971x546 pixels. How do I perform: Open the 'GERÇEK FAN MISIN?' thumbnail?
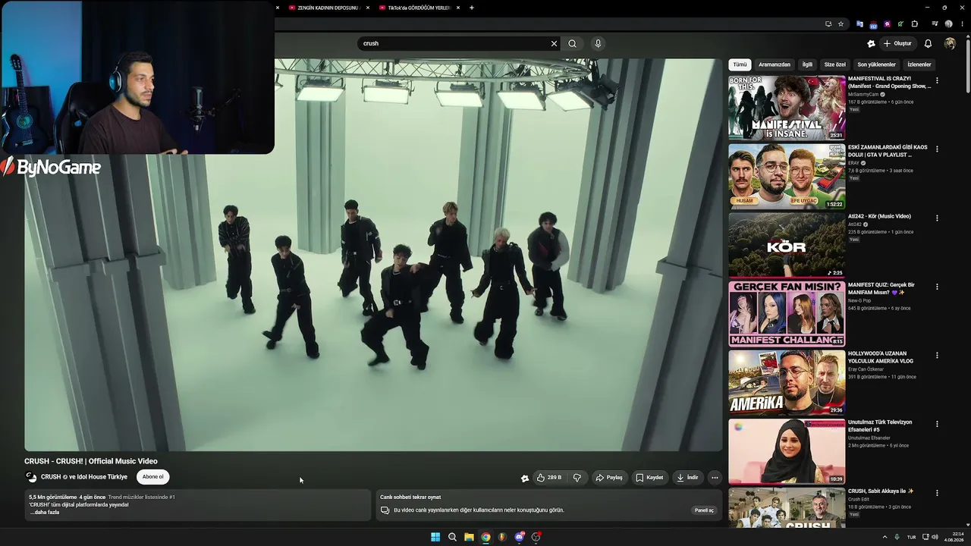click(x=787, y=314)
